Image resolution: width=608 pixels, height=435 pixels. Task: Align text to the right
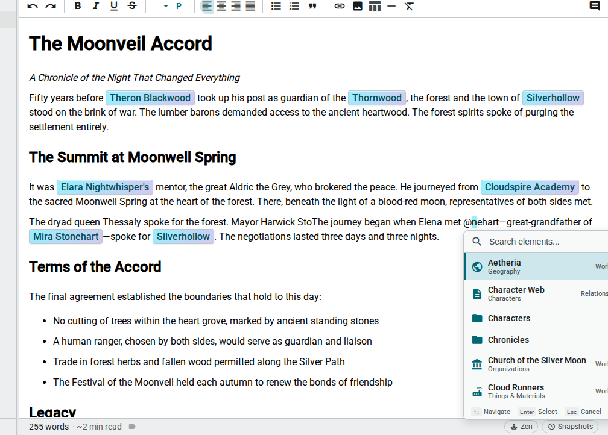click(236, 6)
